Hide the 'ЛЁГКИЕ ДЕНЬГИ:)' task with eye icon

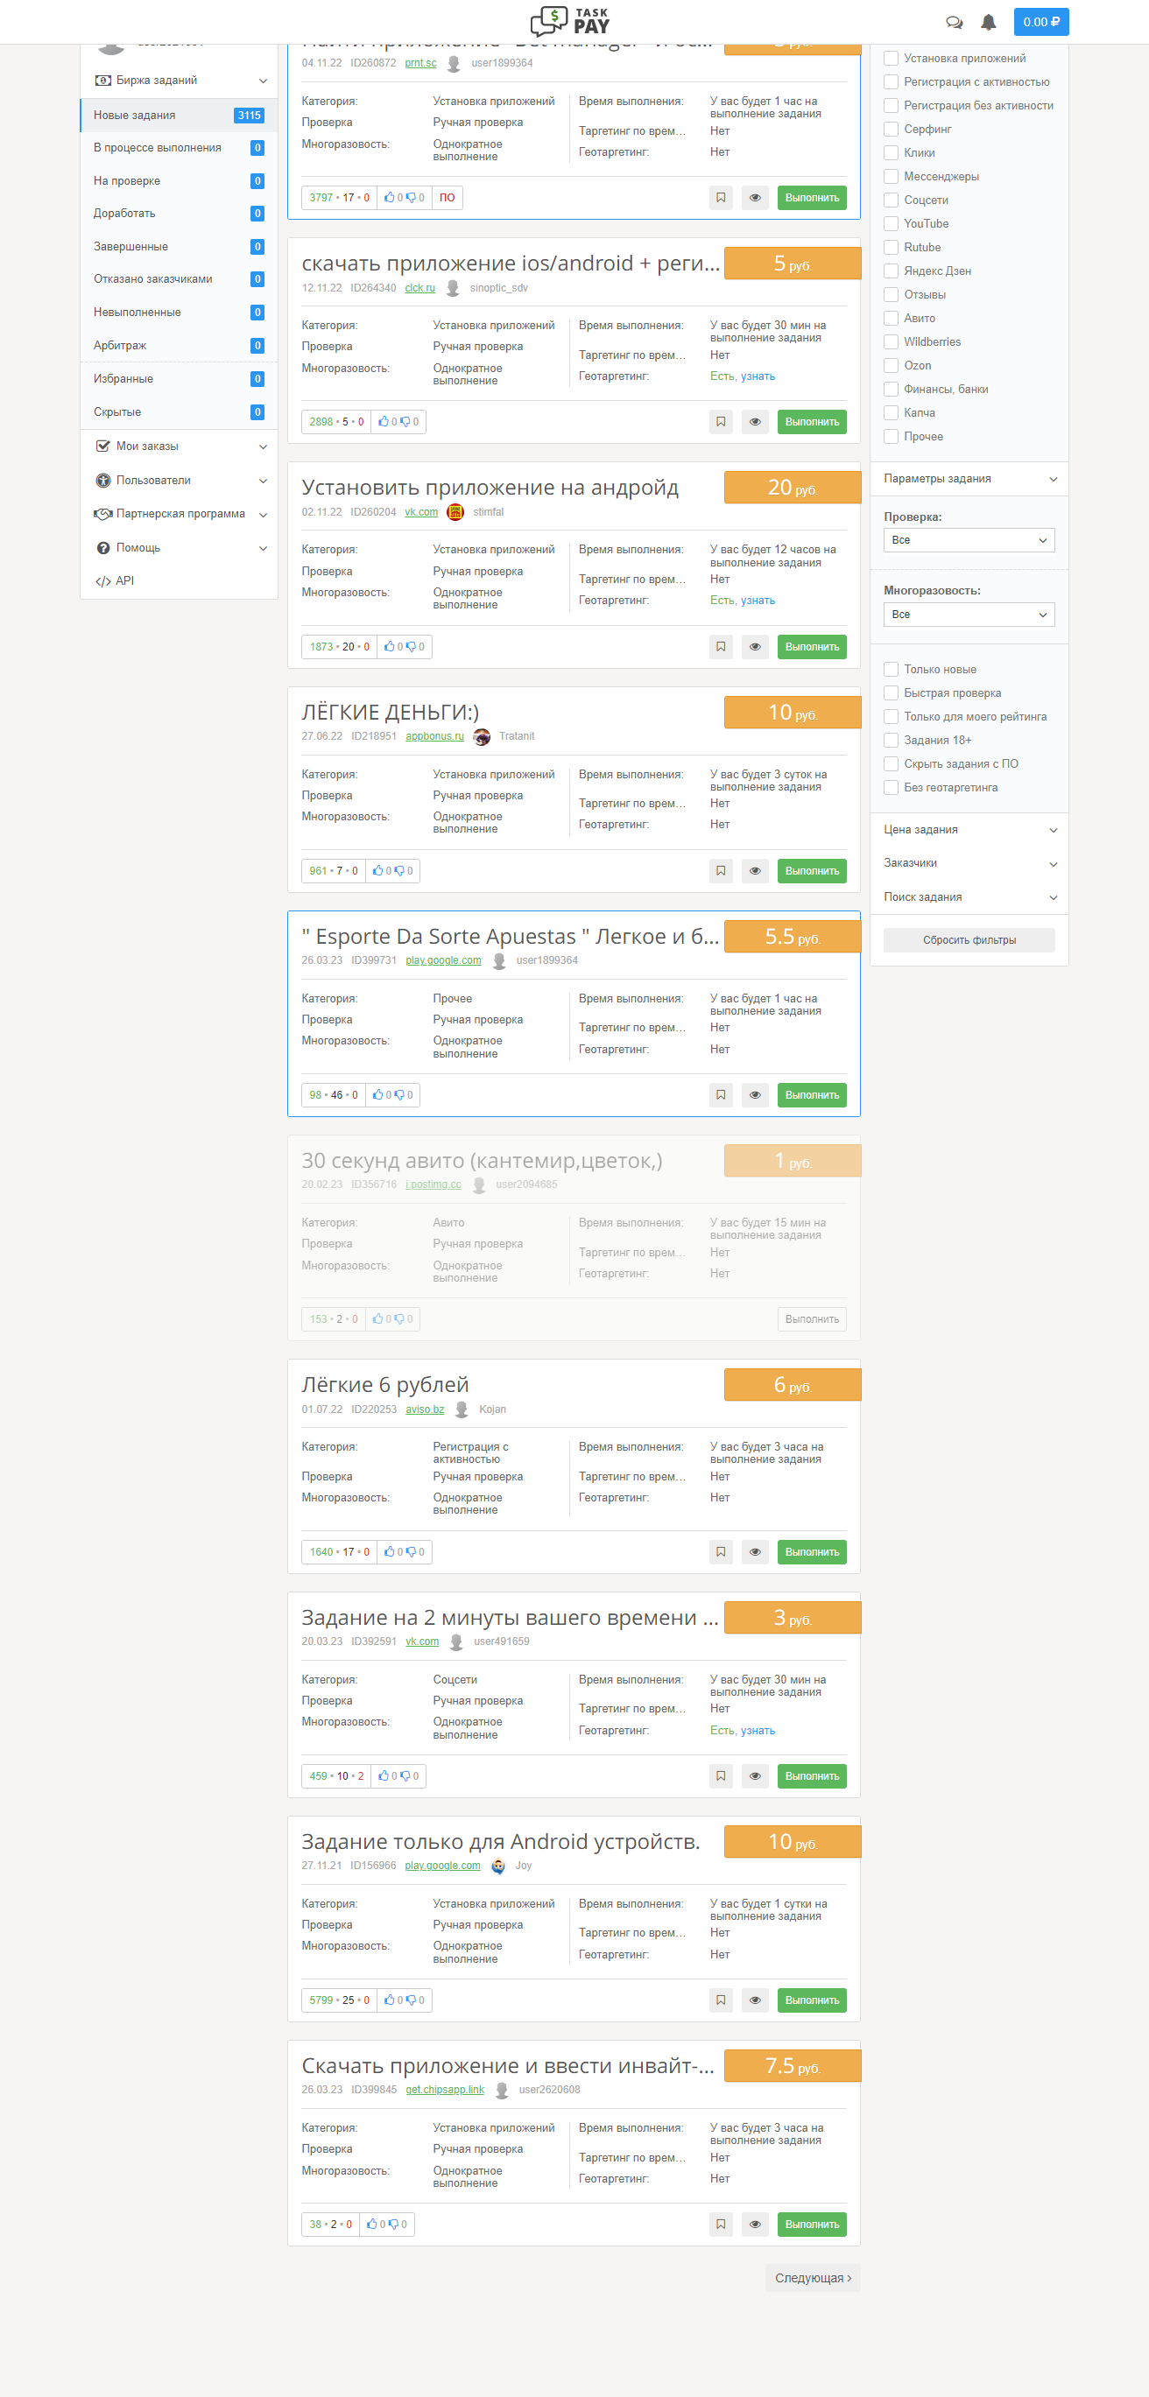click(x=755, y=871)
